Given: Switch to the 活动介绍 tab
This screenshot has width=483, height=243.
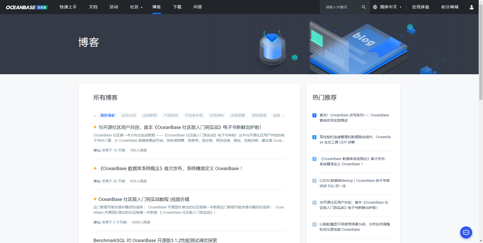Looking at the screenshot, I should coord(129,115).
